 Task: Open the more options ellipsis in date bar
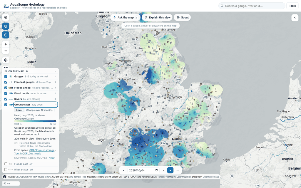coord(177,170)
